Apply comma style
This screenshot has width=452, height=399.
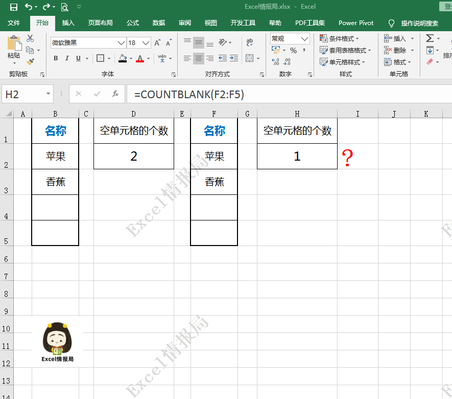tap(304, 51)
